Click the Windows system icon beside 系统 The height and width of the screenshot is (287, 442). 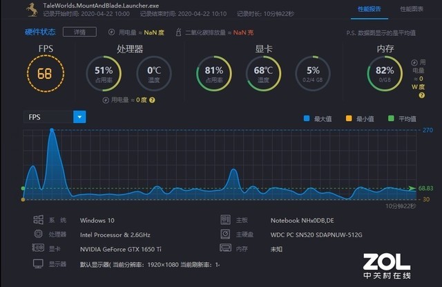pyautogui.click(x=39, y=219)
